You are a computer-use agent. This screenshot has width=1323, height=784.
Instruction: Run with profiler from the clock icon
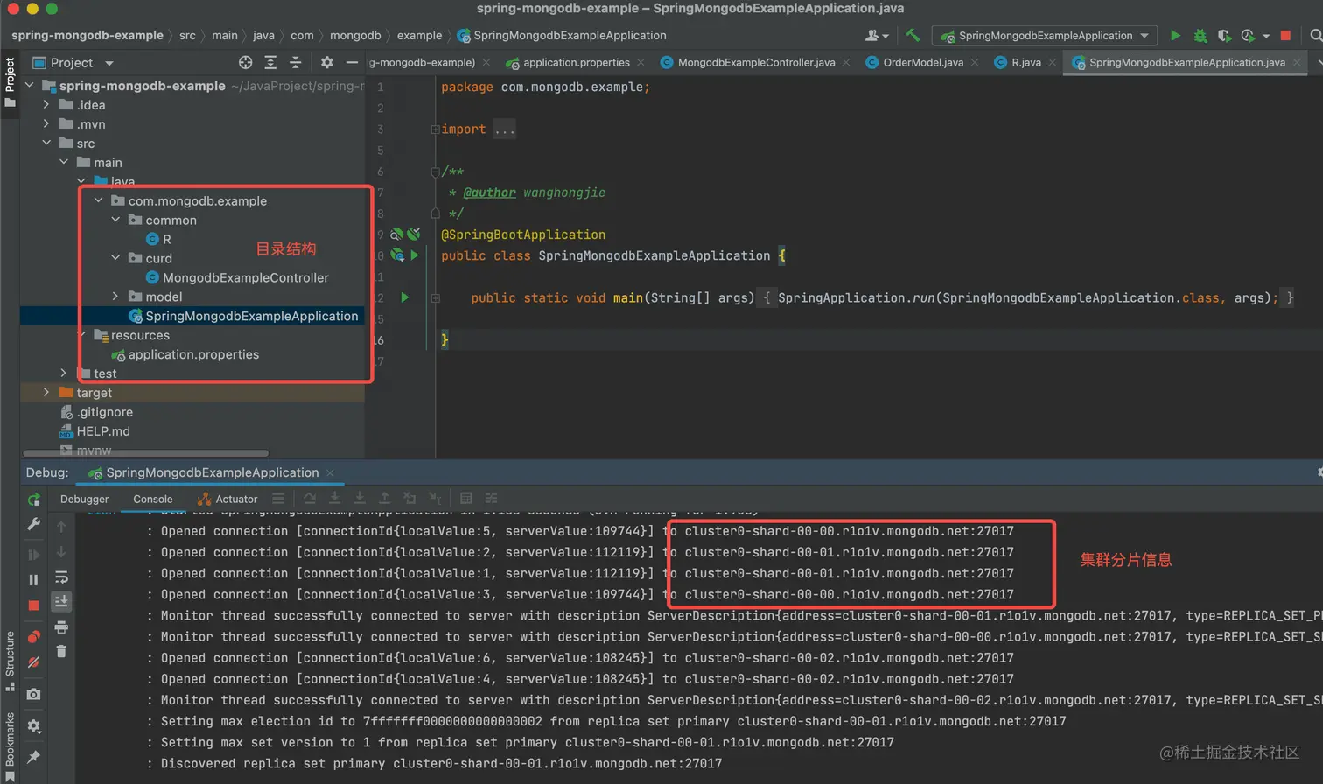tap(1248, 36)
